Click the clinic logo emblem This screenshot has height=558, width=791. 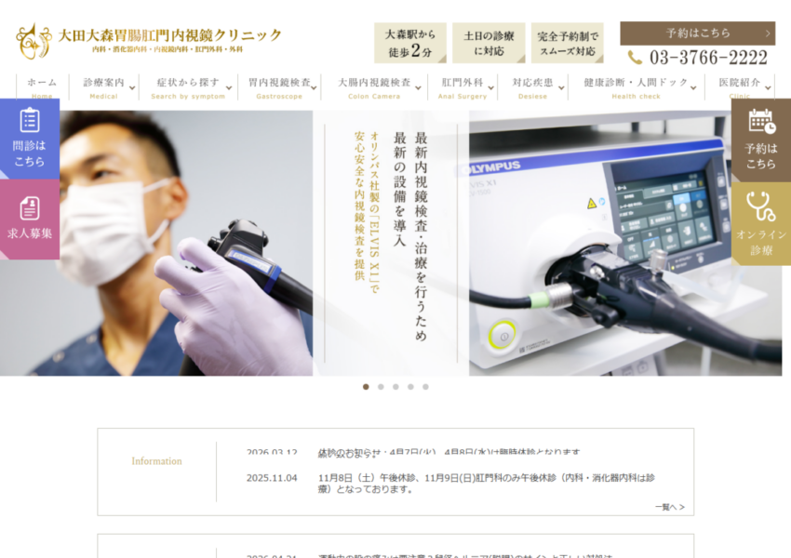click(x=34, y=41)
